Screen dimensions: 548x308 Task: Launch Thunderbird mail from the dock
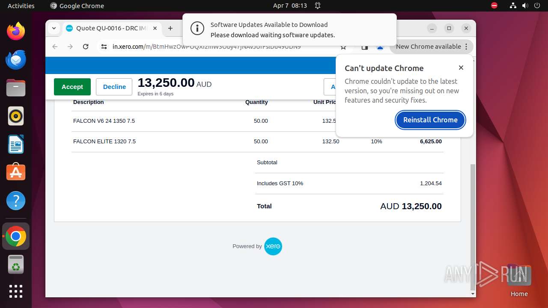(x=16, y=59)
